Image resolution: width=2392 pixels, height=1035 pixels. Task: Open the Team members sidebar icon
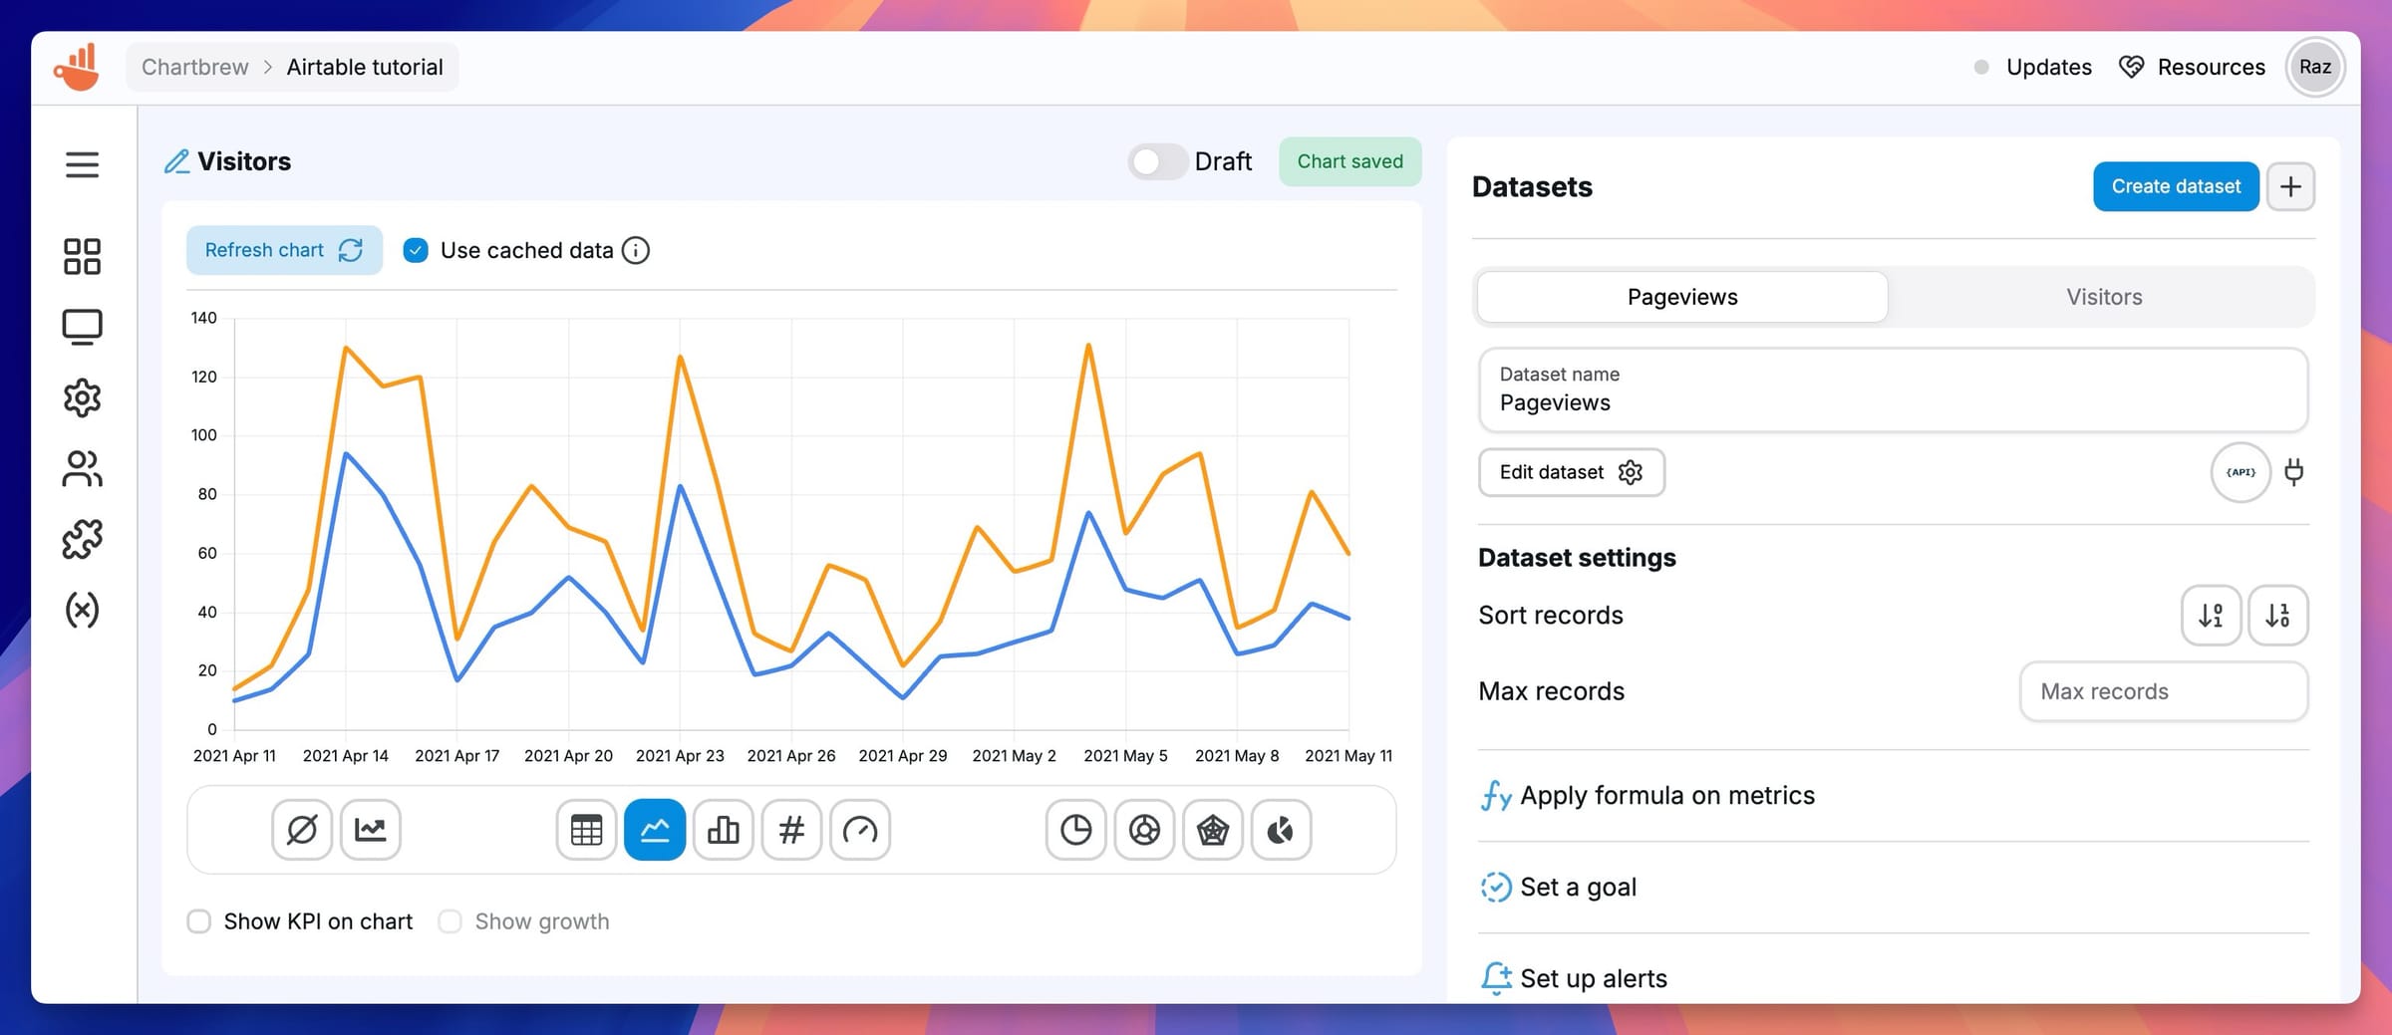tap(82, 467)
